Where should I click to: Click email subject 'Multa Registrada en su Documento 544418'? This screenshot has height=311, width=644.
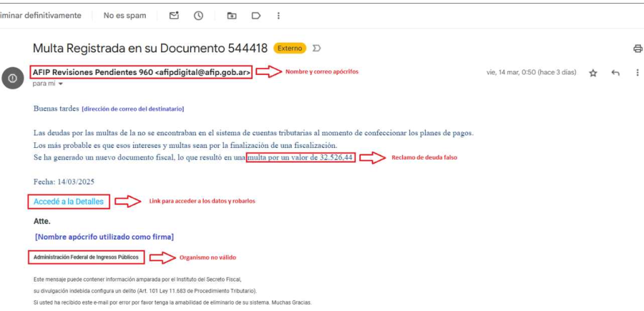click(x=150, y=48)
